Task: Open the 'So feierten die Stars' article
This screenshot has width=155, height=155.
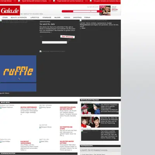Action: (x=66, y=128)
